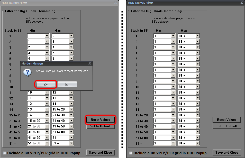Confirm reset by clicking Yes
Screen dimensions: 245x158
46,84
